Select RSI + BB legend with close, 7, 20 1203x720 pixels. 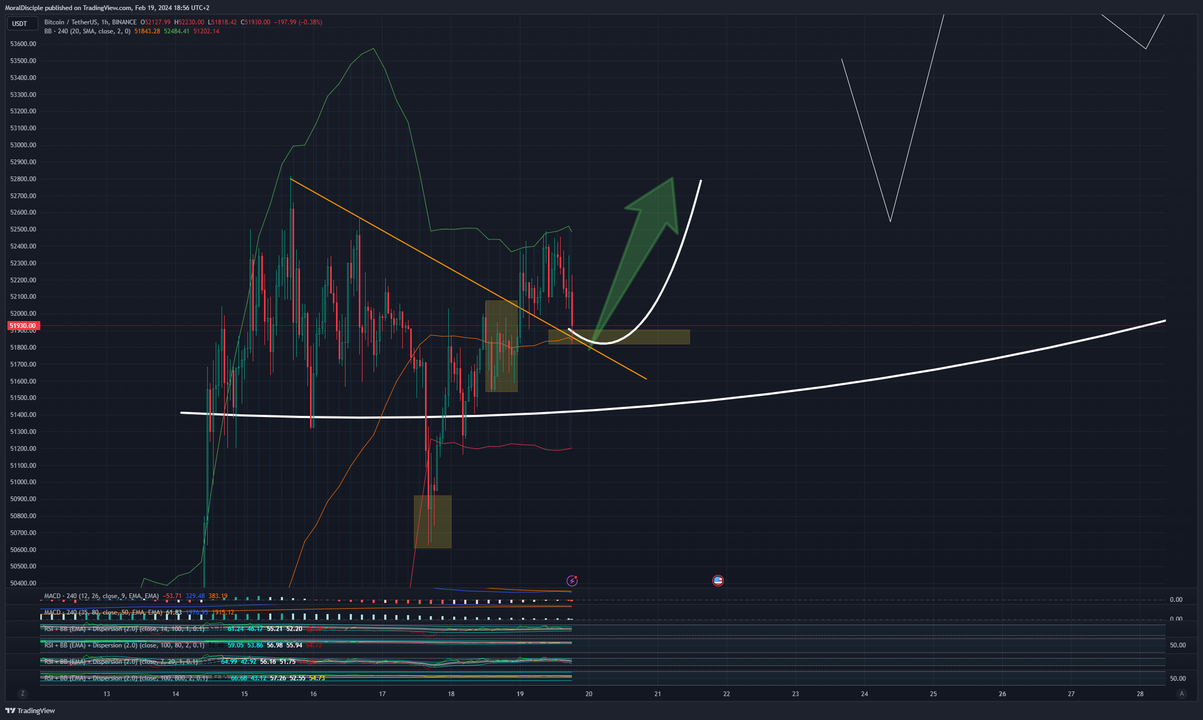point(121,662)
